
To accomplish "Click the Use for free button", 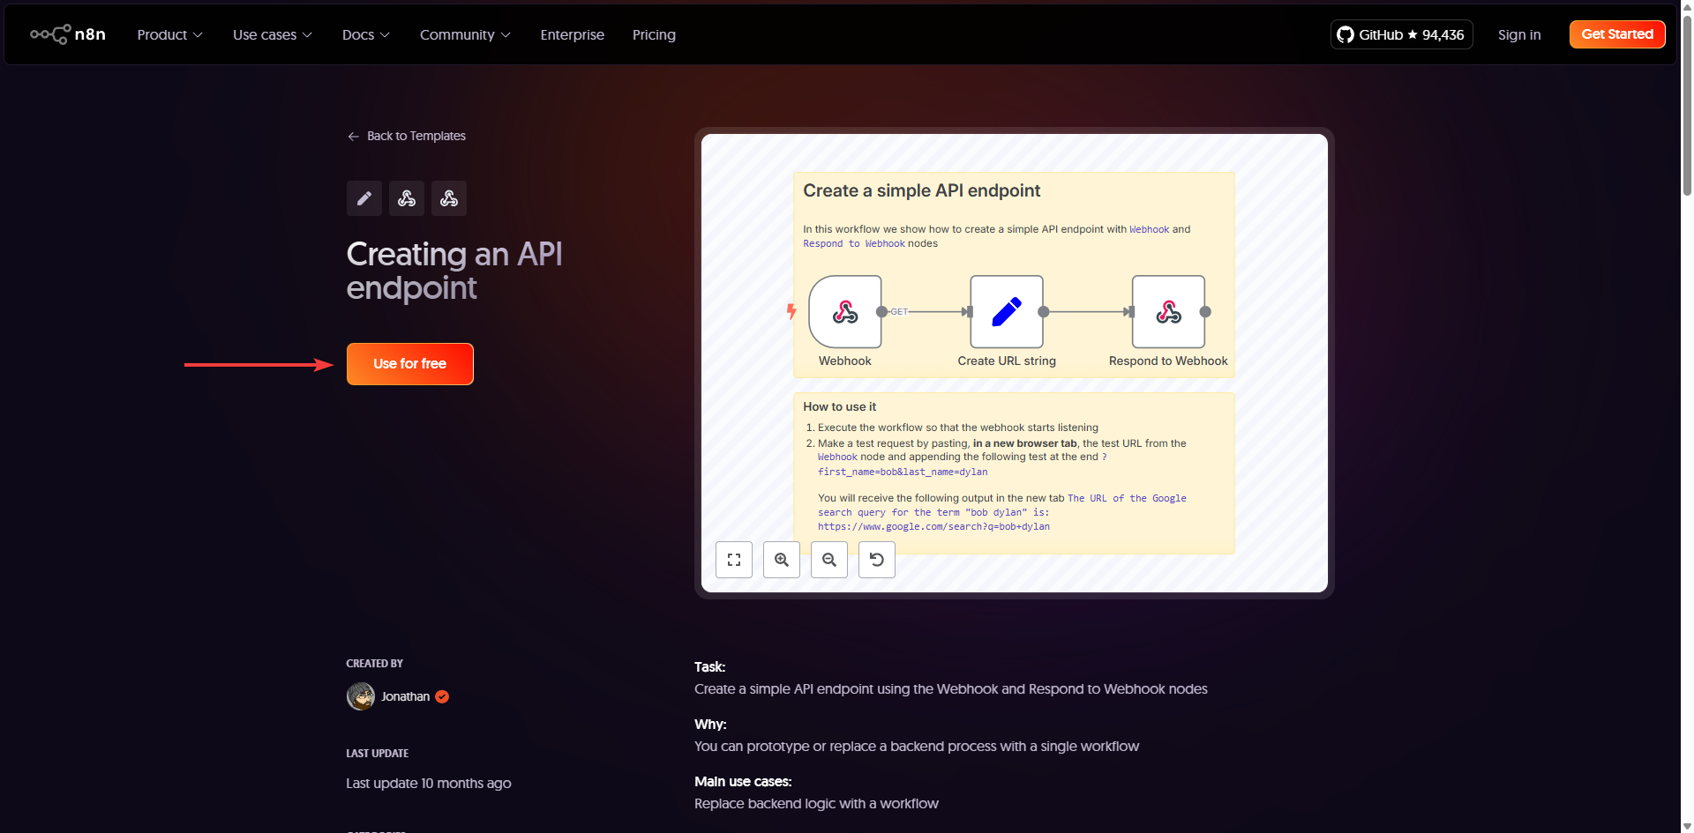I will point(410,364).
